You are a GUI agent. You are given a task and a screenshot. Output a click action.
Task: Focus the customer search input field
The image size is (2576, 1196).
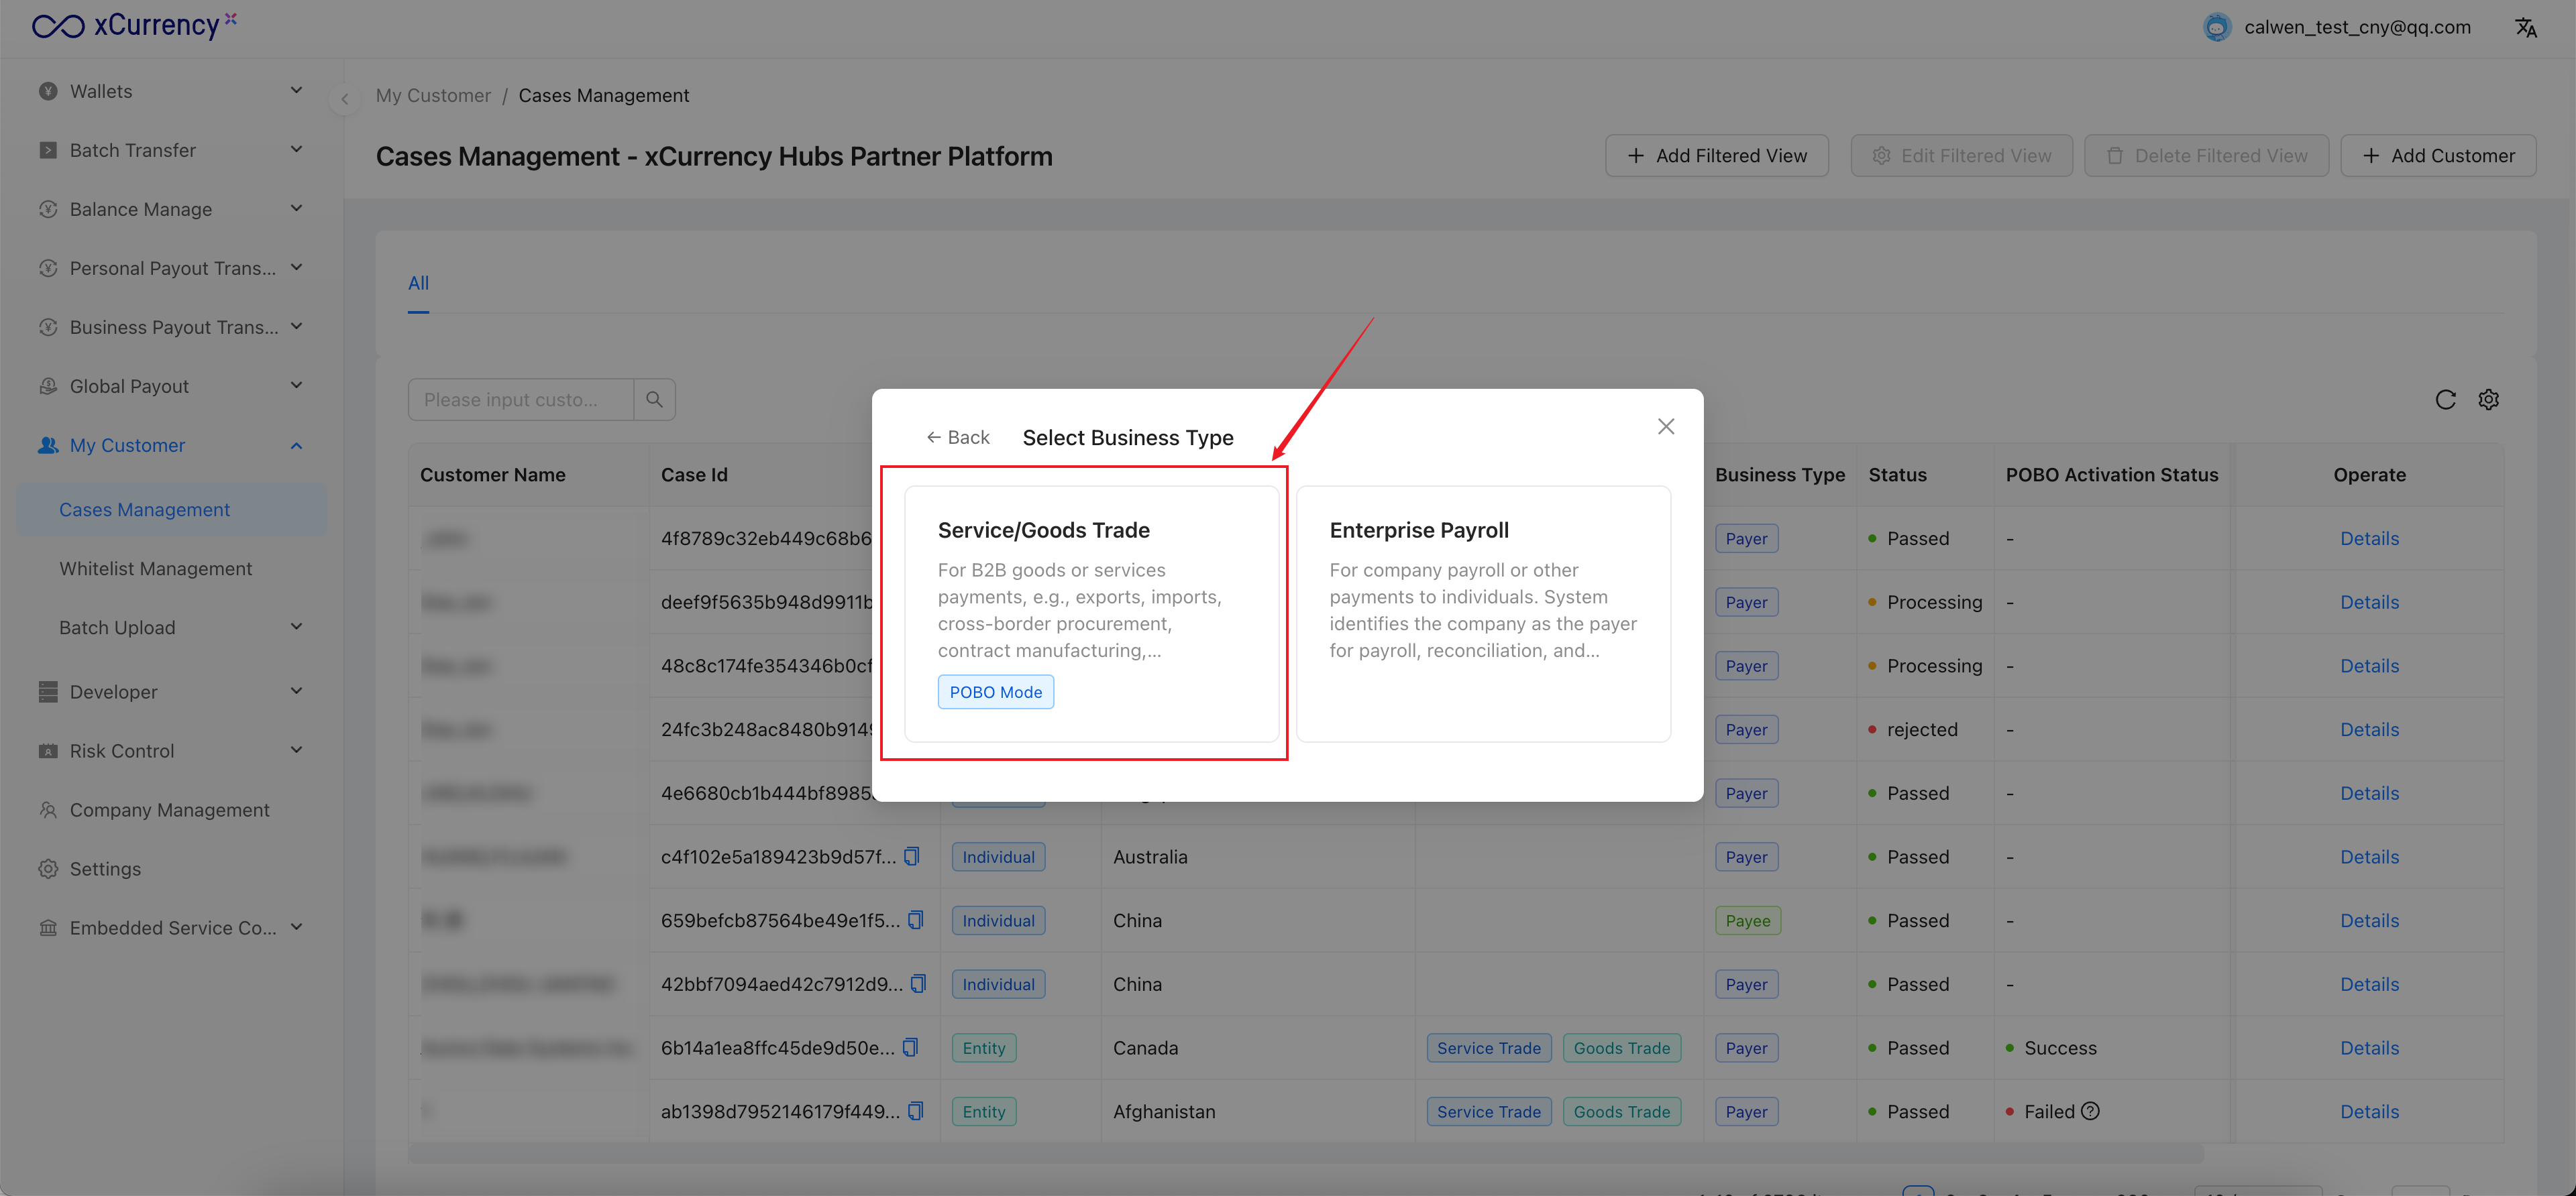(520, 400)
